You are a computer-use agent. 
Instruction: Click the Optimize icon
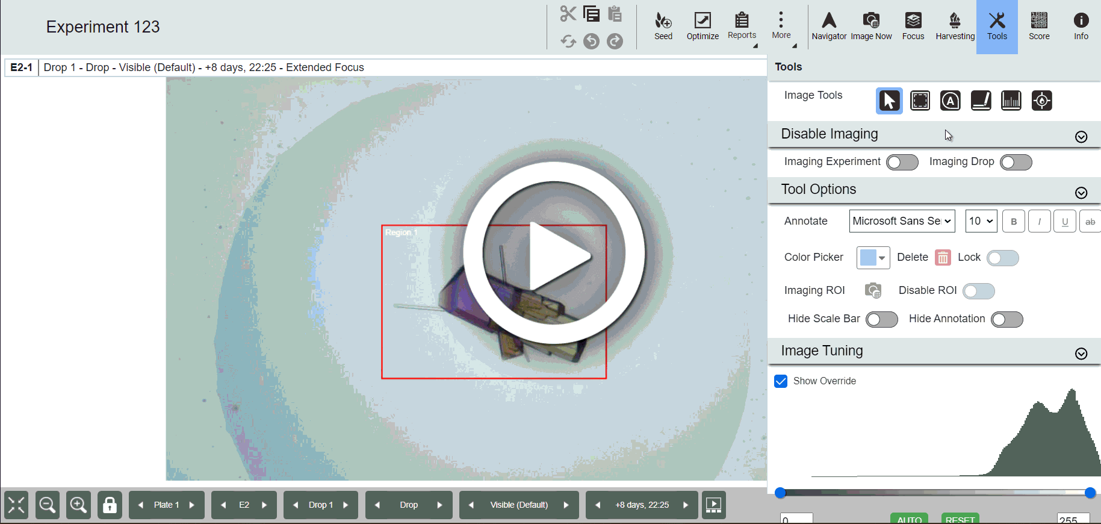pyautogui.click(x=702, y=27)
